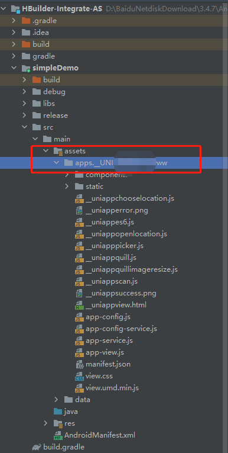The height and width of the screenshot is (453, 228).
Task: Click the orange .gradle folder icon
Action: tap(26, 21)
